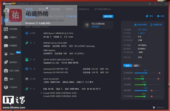Open the 加加工具箱 toolbox icon

6,70
